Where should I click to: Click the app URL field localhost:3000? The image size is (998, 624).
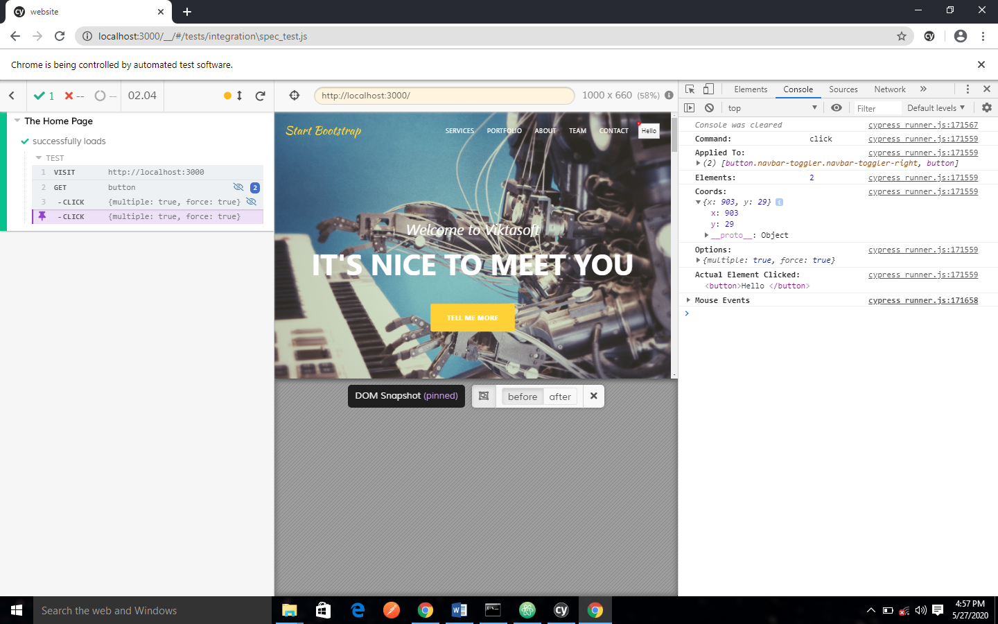coord(444,96)
